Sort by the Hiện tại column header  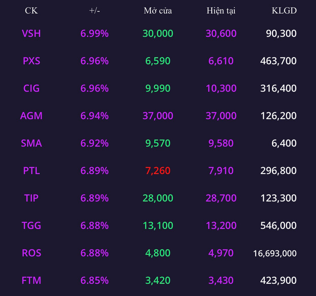pos(221,11)
